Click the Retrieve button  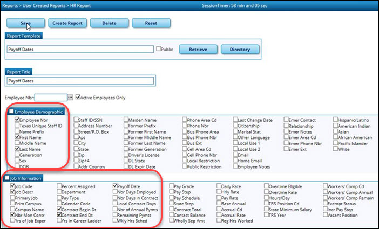tap(198, 50)
